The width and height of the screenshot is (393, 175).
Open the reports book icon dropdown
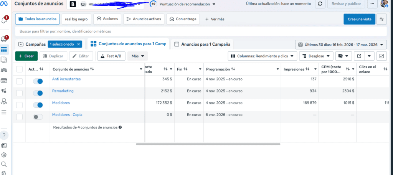[x=343, y=56]
